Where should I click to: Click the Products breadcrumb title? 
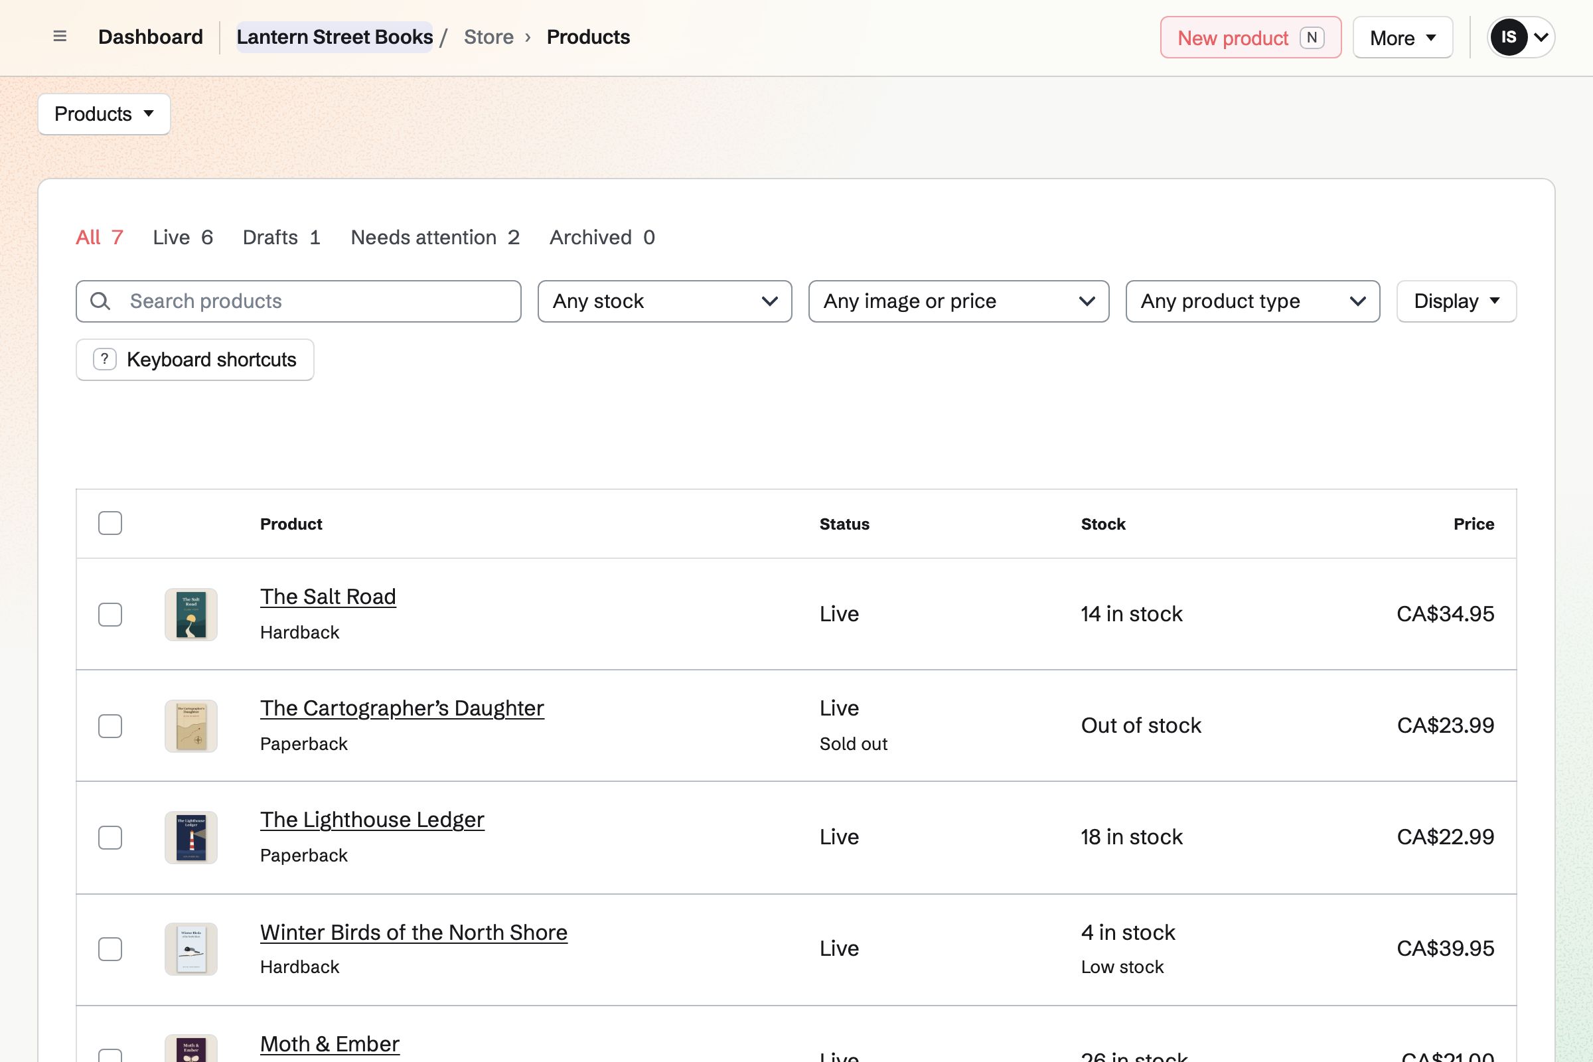tap(588, 37)
